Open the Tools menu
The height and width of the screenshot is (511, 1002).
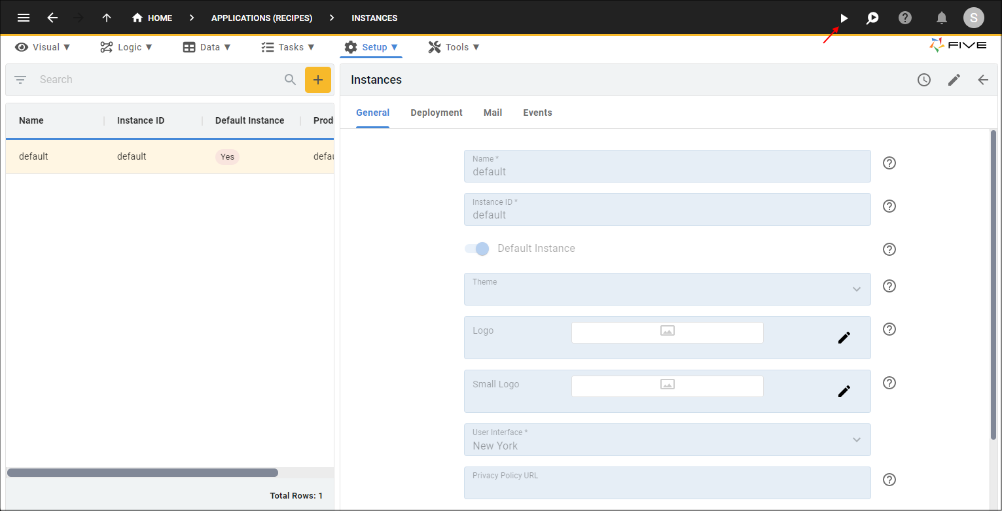click(454, 47)
